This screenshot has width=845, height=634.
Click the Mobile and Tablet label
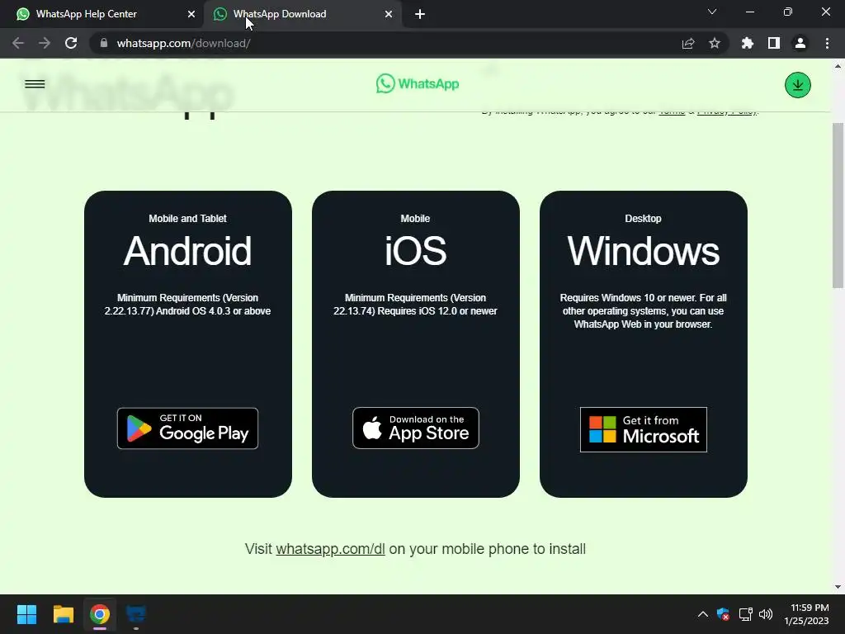coord(187,218)
